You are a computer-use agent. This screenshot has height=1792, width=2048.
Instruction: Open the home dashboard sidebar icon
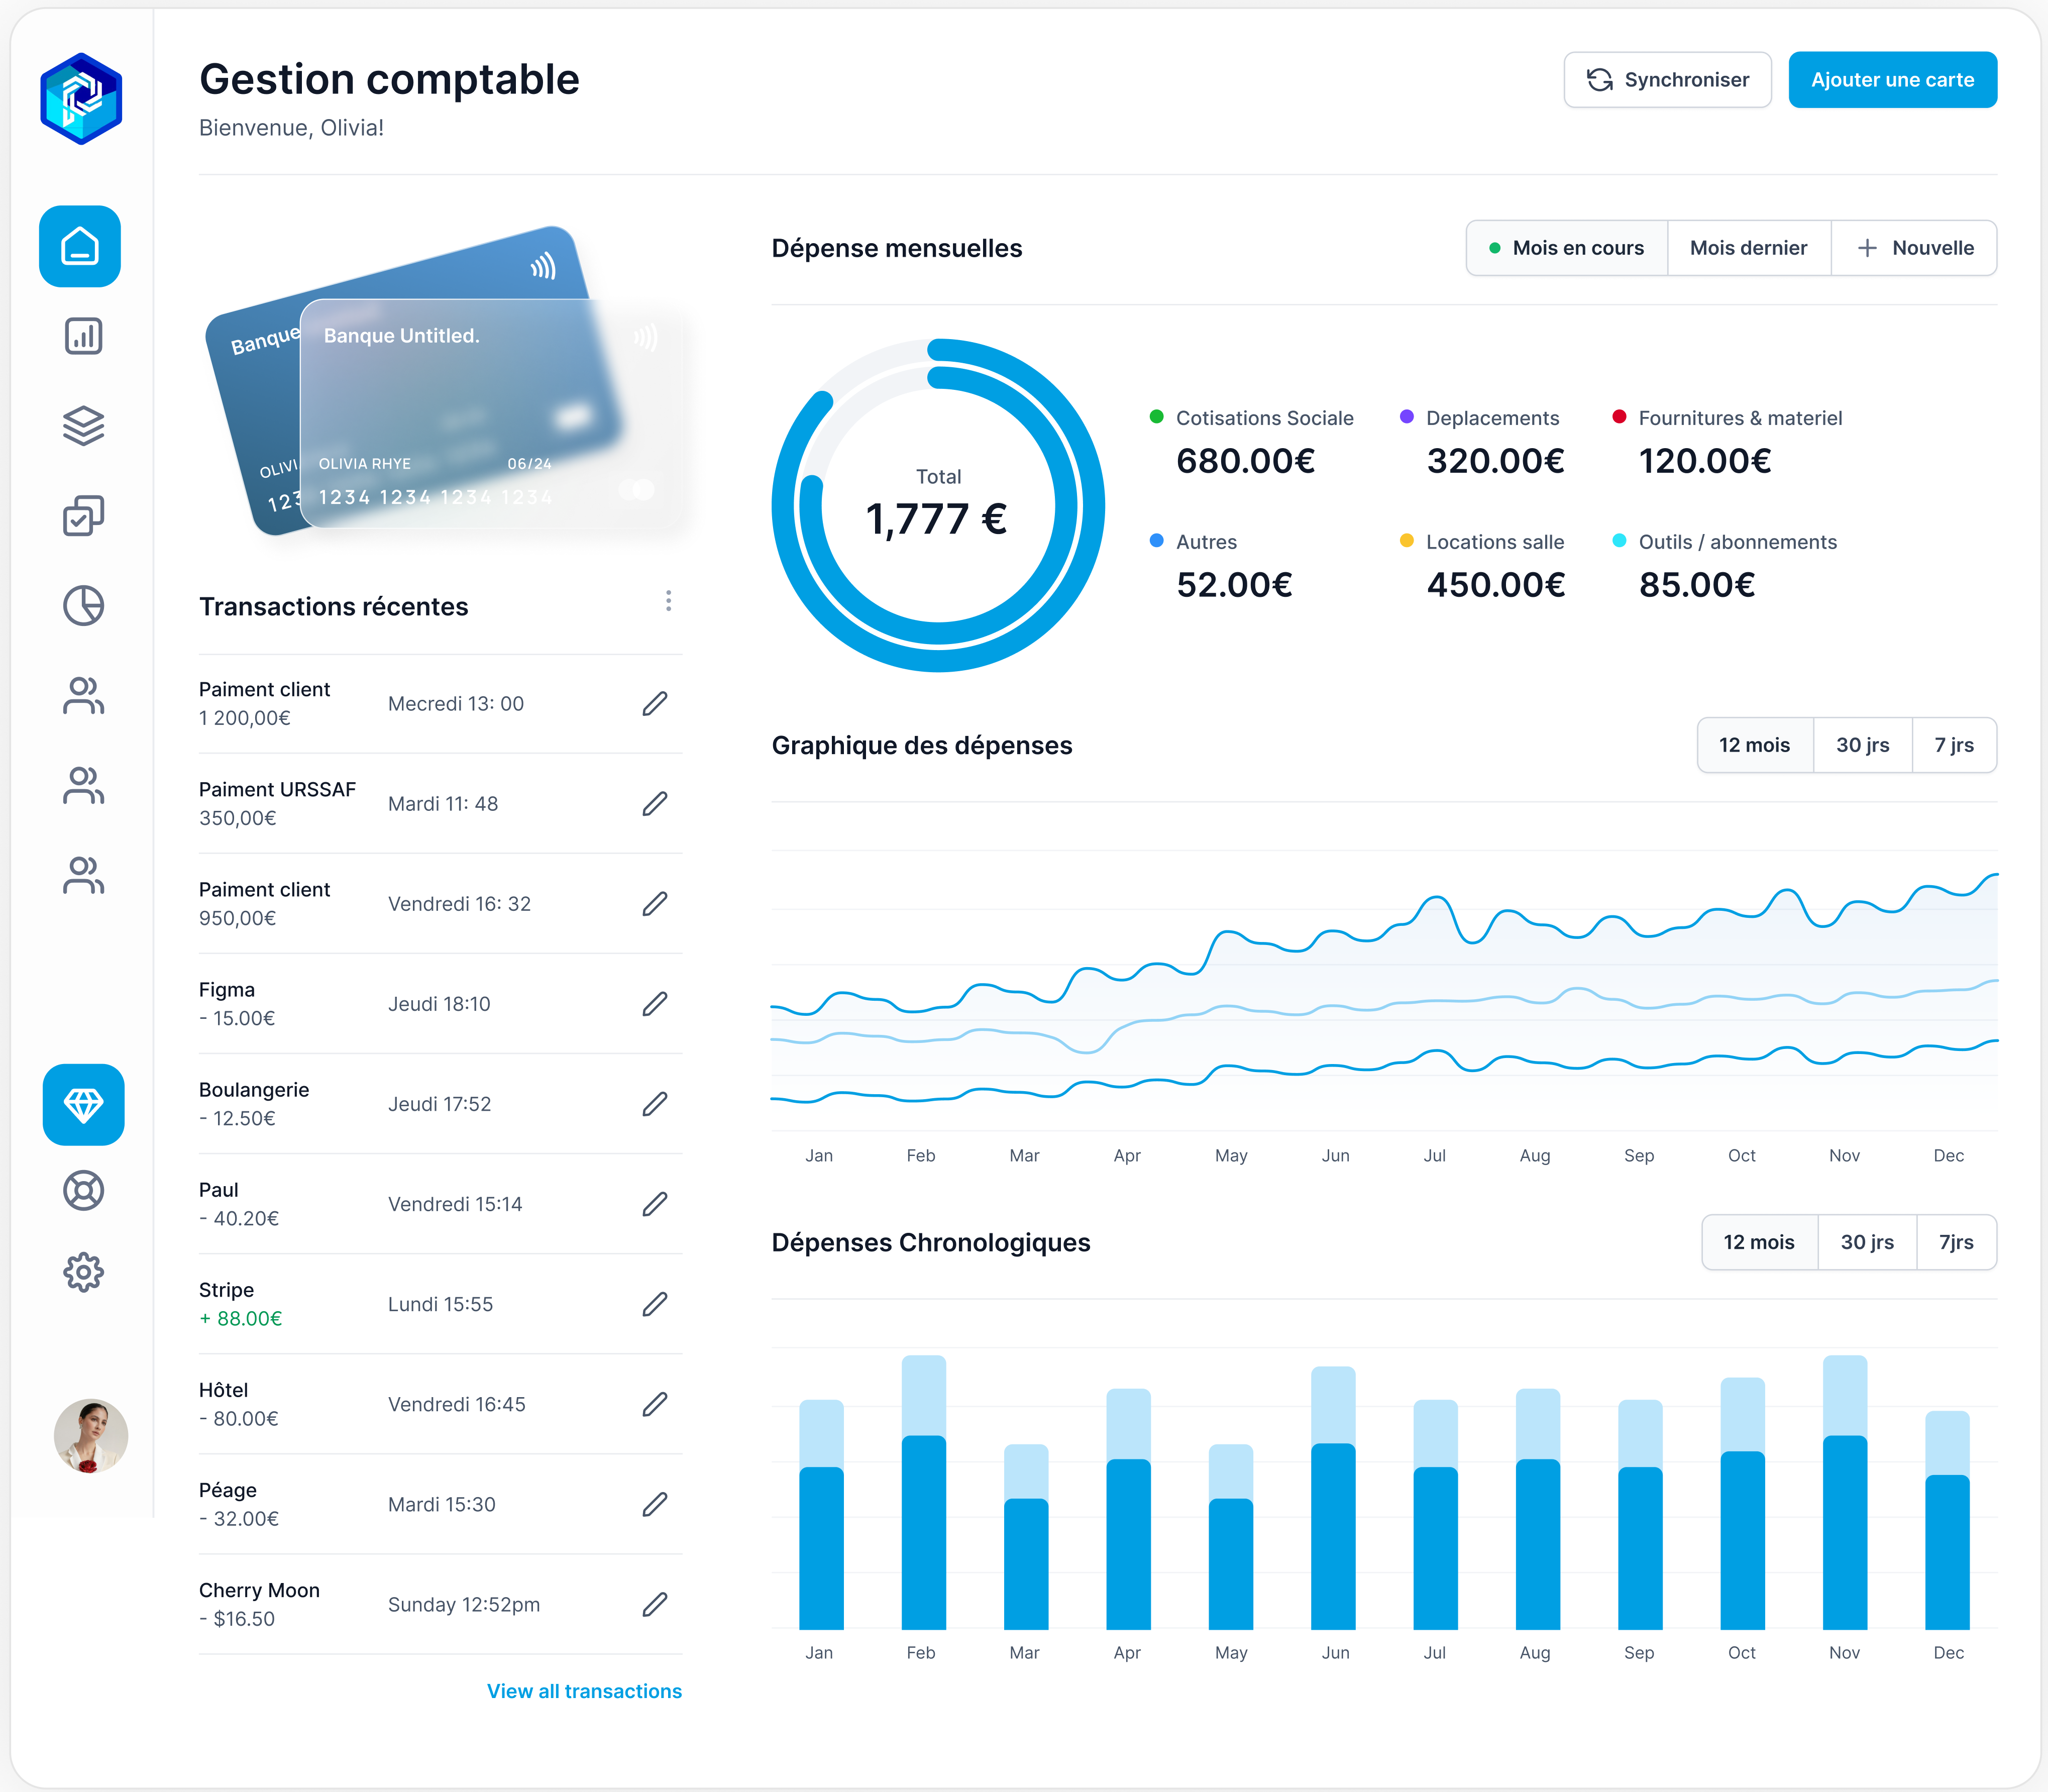tap(80, 246)
